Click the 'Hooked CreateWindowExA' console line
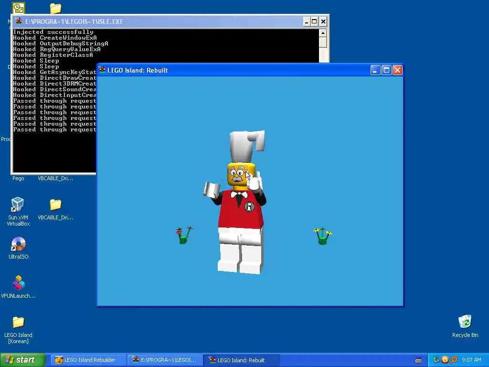The image size is (489, 367). tap(55, 38)
